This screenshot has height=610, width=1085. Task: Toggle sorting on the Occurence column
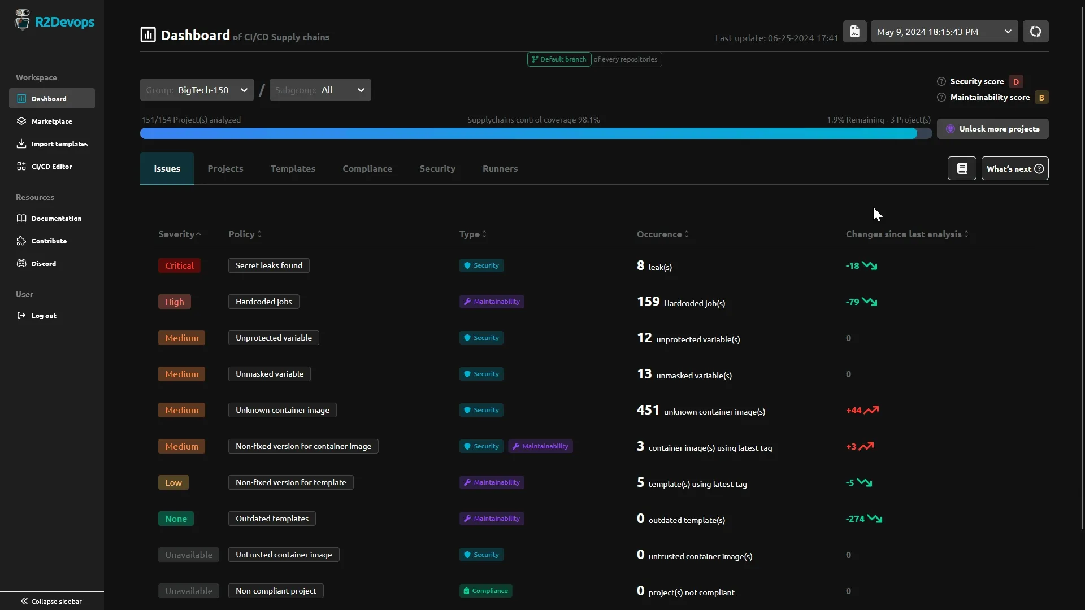[662, 234]
